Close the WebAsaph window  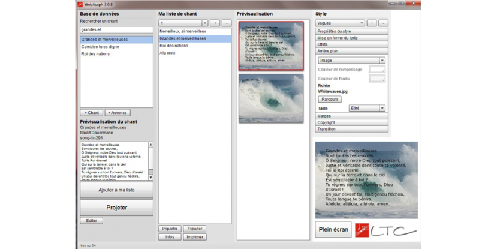click(x=413, y=3)
